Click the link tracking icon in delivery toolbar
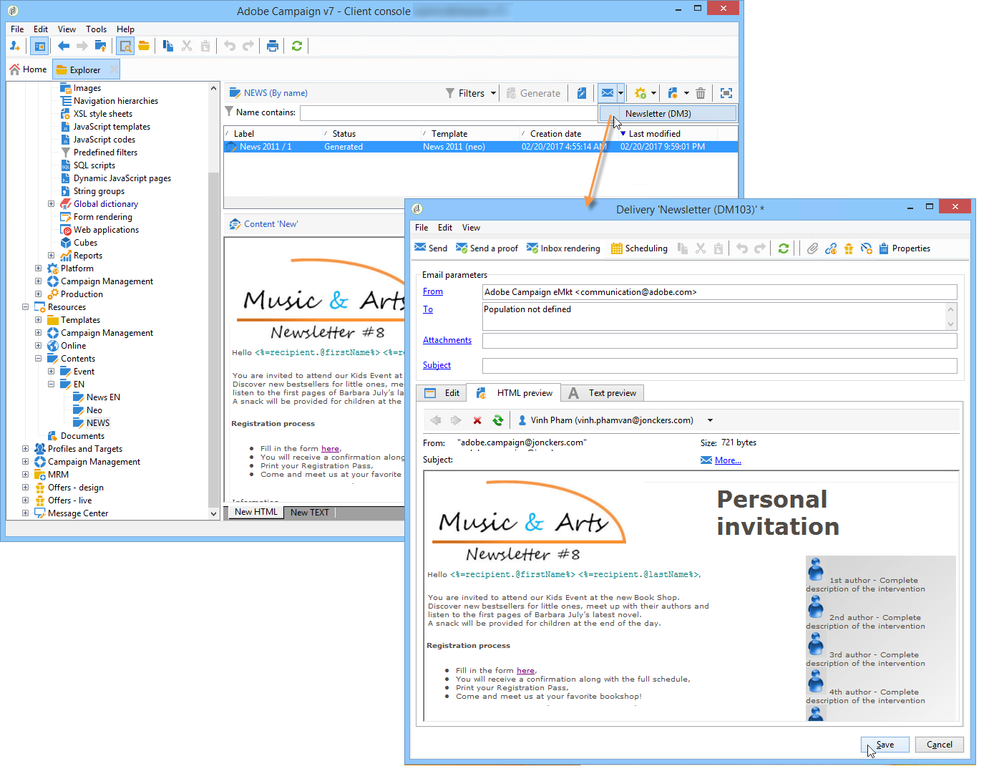This screenshot has height=779, width=989. click(x=831, y=248)
